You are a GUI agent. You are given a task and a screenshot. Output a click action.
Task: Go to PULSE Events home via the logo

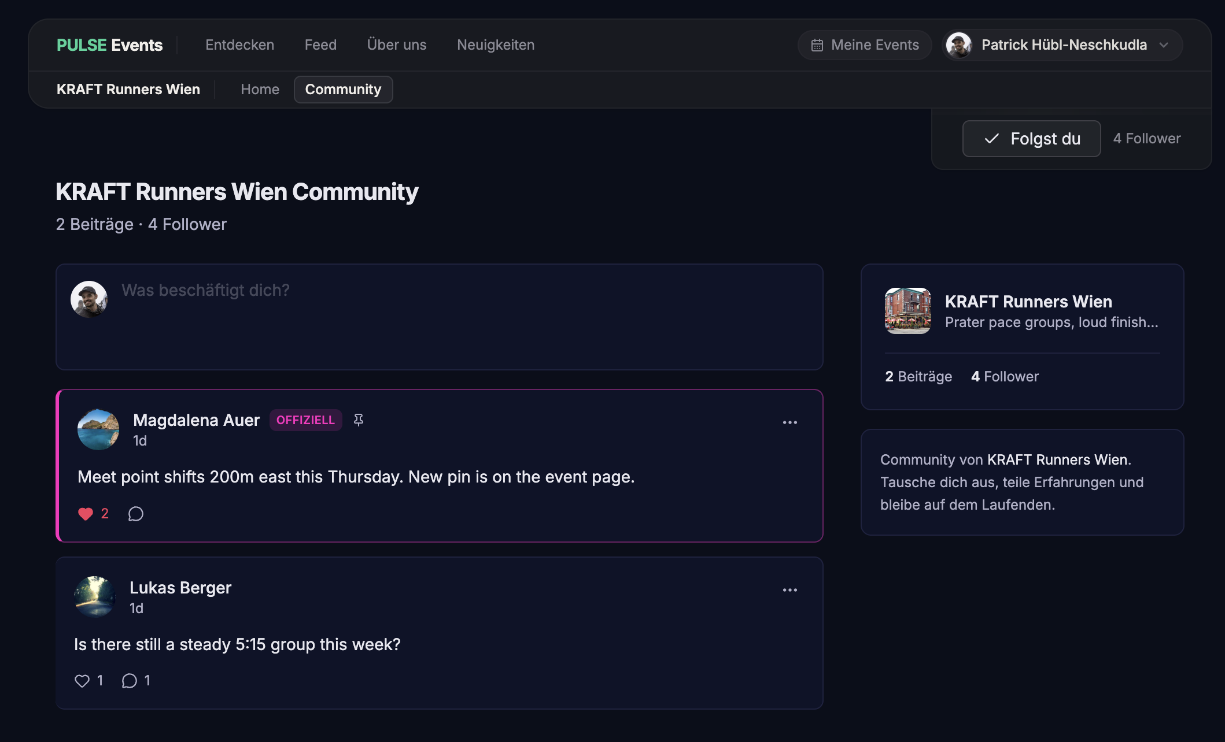pyautogui.click(x=109, y=44)
